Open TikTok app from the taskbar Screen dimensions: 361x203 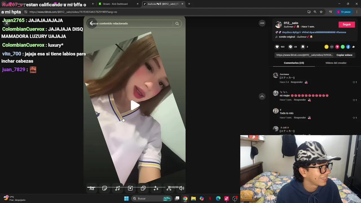click(x=226, y=198)
